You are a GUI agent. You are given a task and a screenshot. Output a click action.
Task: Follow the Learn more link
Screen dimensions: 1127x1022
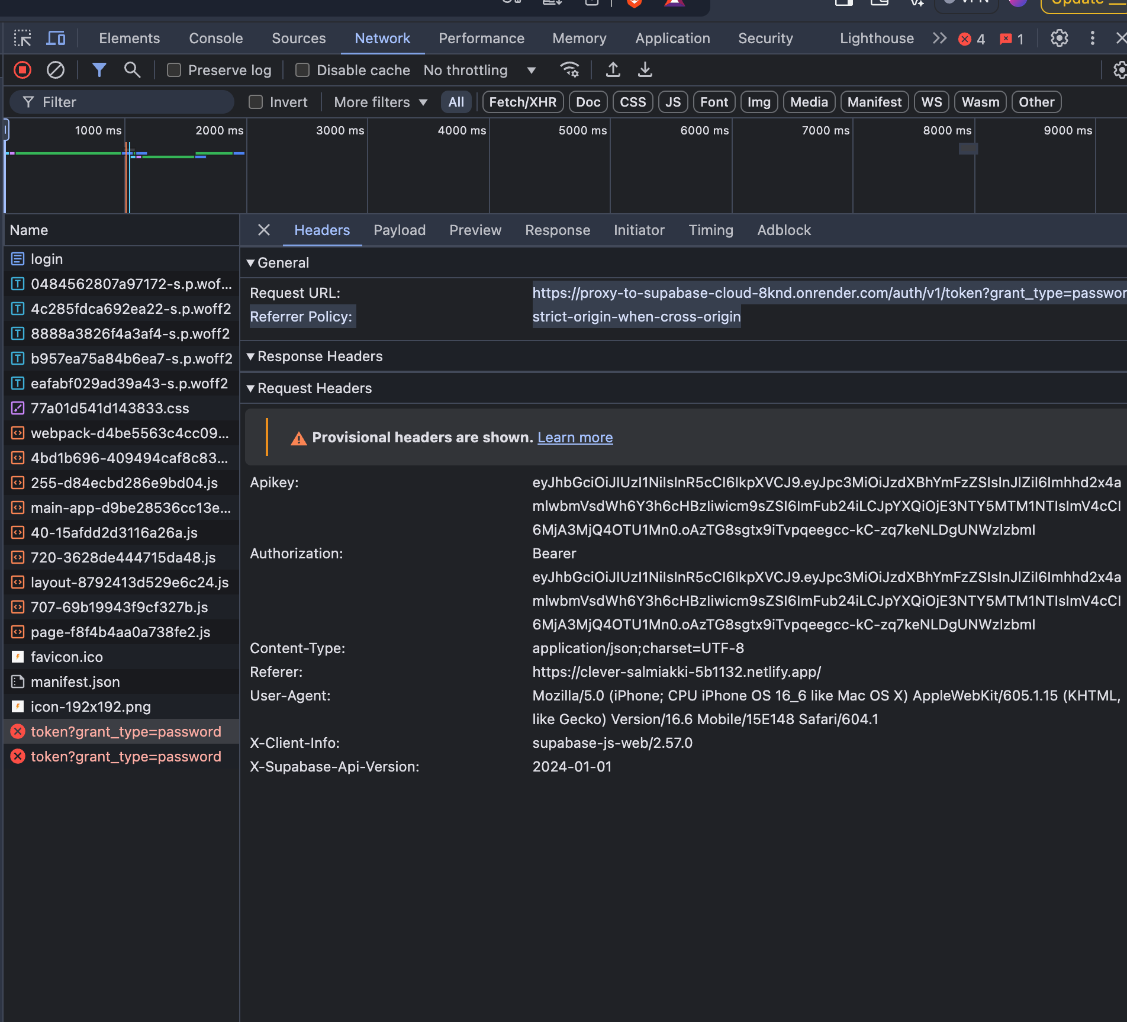575,438
